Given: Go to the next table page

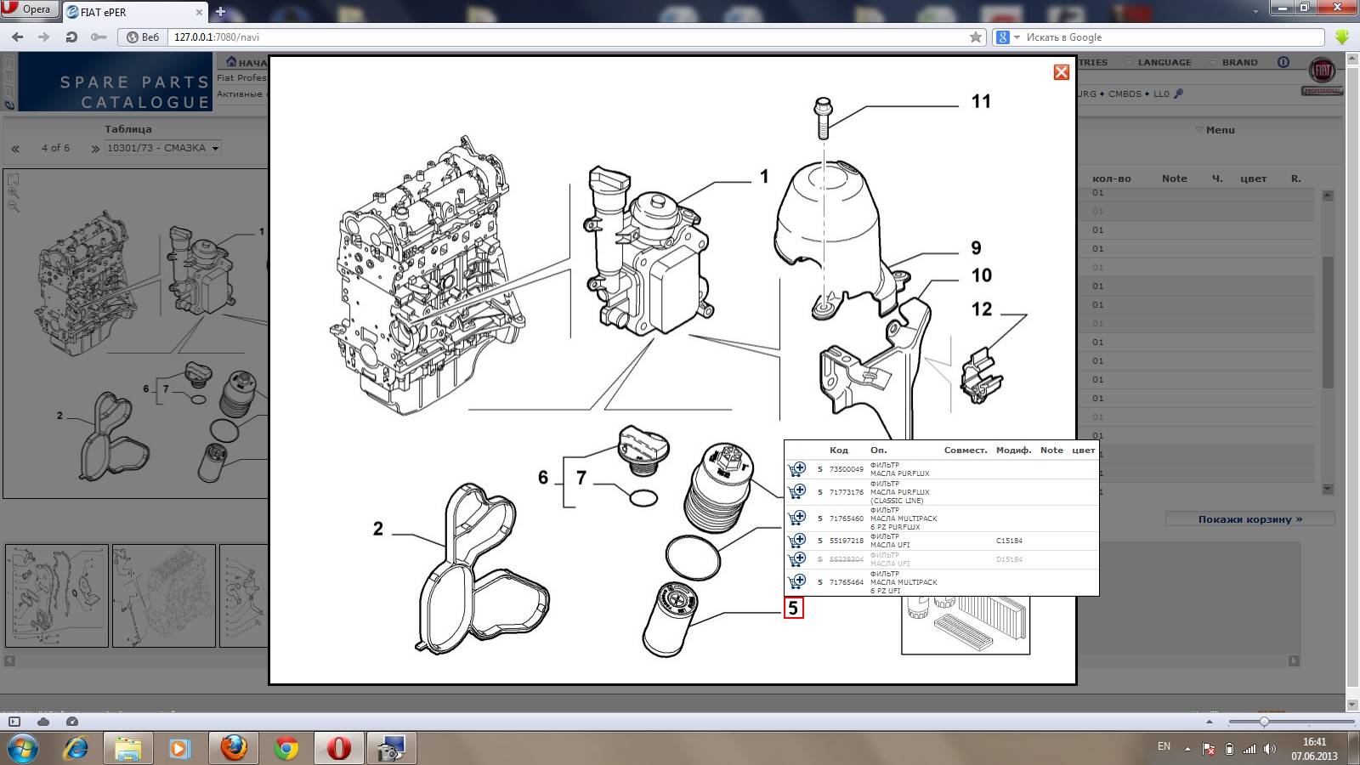Looking at the screenshot, I should pyautogui.click(x=95, y=149).
